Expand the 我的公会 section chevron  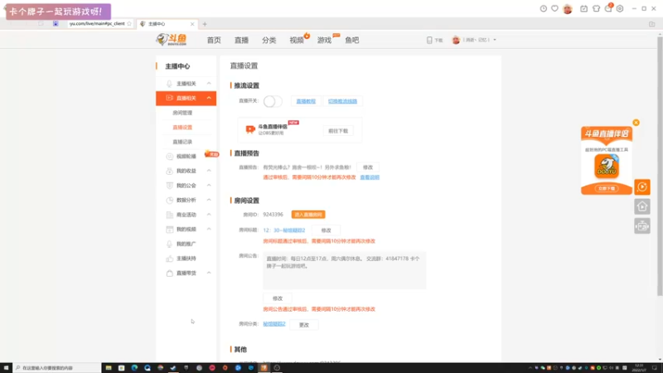click(209, 185)
